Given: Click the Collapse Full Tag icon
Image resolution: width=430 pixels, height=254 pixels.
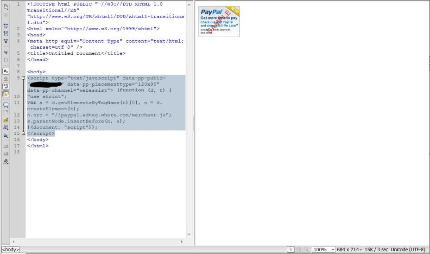Looking at the screenshot, I should pos(6,26).
